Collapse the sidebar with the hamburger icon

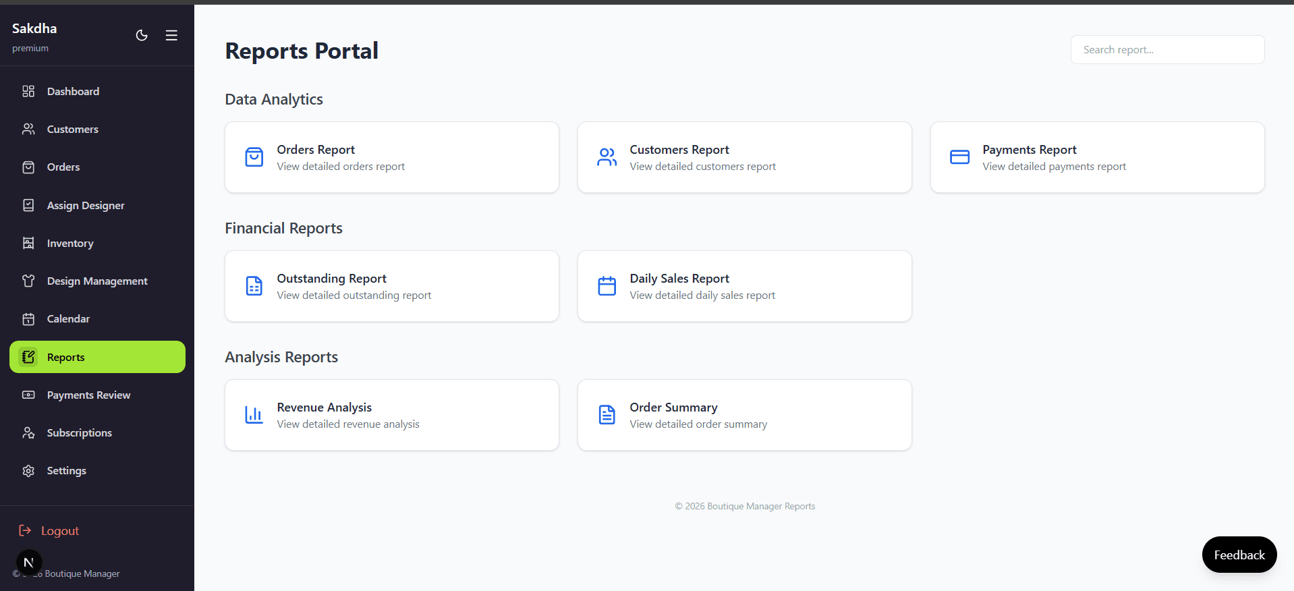pyautogui.click(x=171, y=35)
